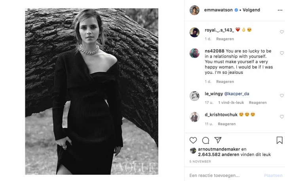Open the emmawatson profile picture at top

[194, 10]
